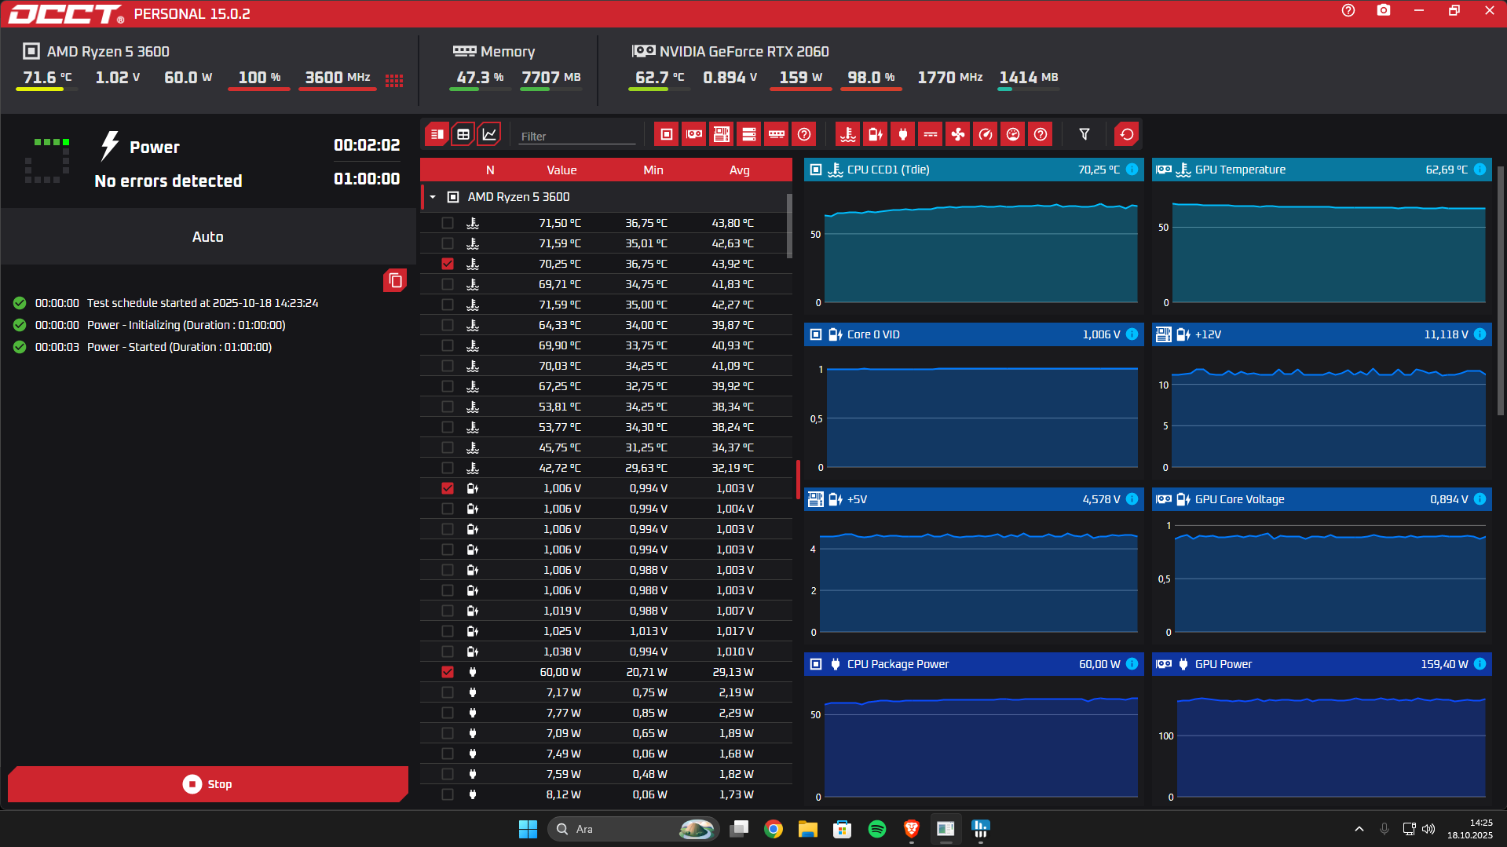Screen dimensions: 1507x847
Task: Toggle the storage sensors filter icon
Action: pos(749,134)
